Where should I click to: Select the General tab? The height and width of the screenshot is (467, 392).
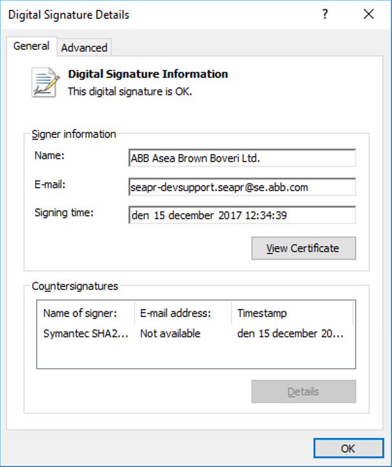[x=31, y=46]
